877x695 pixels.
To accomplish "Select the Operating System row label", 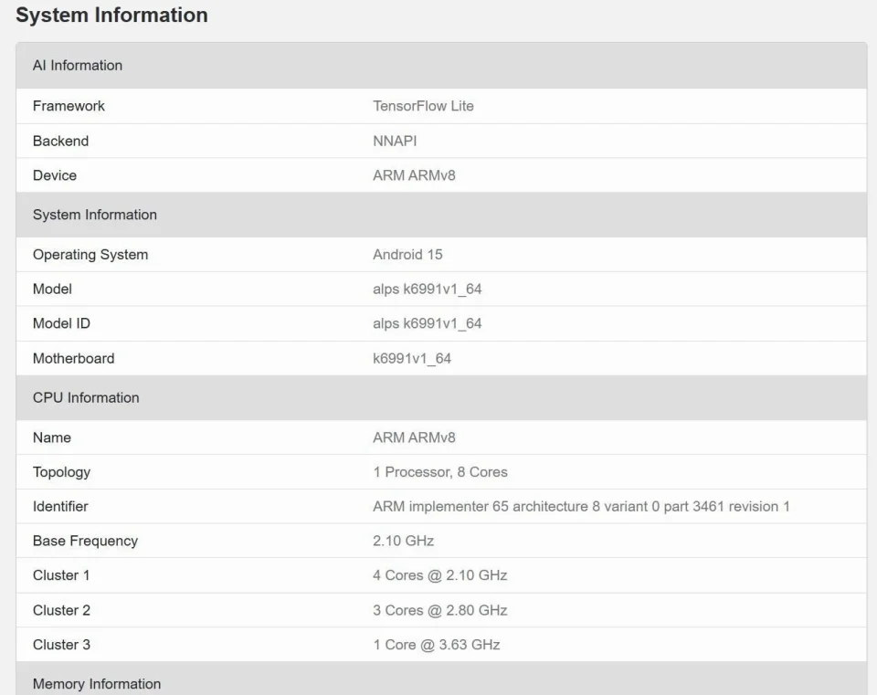I will 90,255.
